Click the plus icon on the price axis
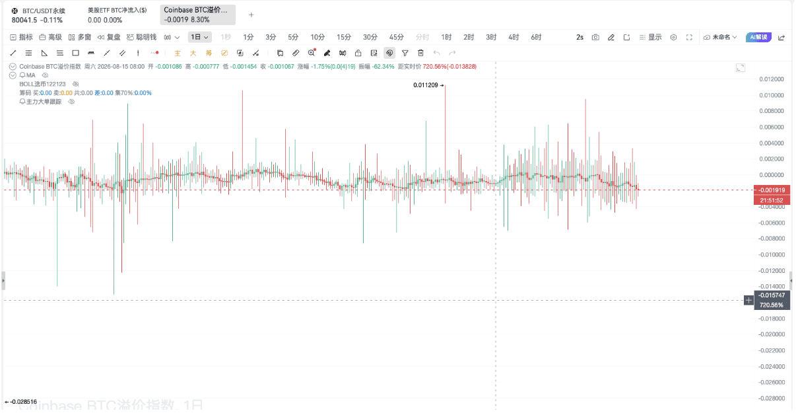The width and height of the screenshot is (796, 415). [x=748, y=300]
